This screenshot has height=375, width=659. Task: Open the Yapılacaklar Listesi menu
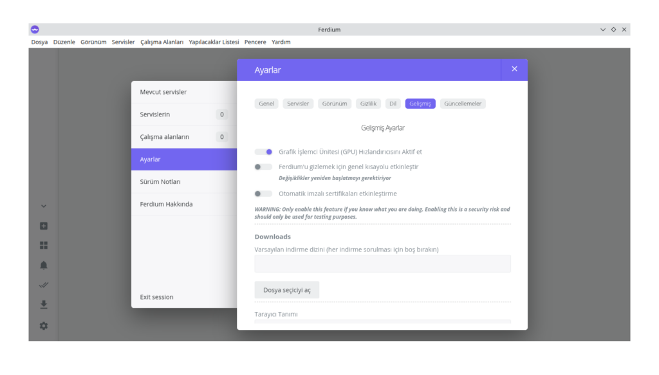click(x=214, y=42)
